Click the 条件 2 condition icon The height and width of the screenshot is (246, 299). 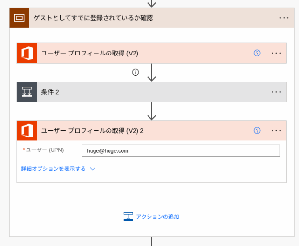tap(27, 92)
